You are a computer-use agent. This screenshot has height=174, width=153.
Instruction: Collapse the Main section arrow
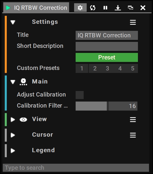point(13,82)
